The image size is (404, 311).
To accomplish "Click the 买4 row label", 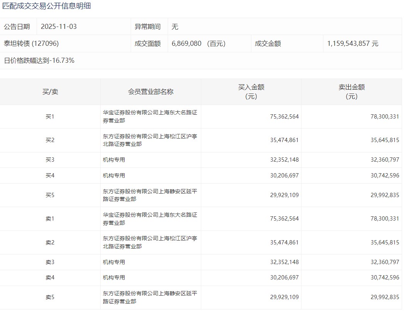I will (50, 176).
